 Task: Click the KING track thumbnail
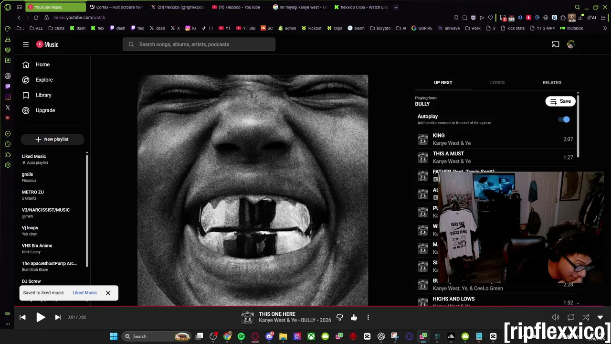[x=423, y=140]
